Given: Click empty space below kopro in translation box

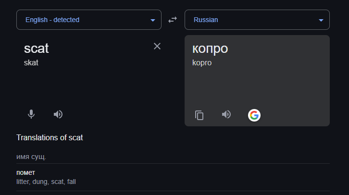Looking at the screenshot, I should tap(257, 87).
